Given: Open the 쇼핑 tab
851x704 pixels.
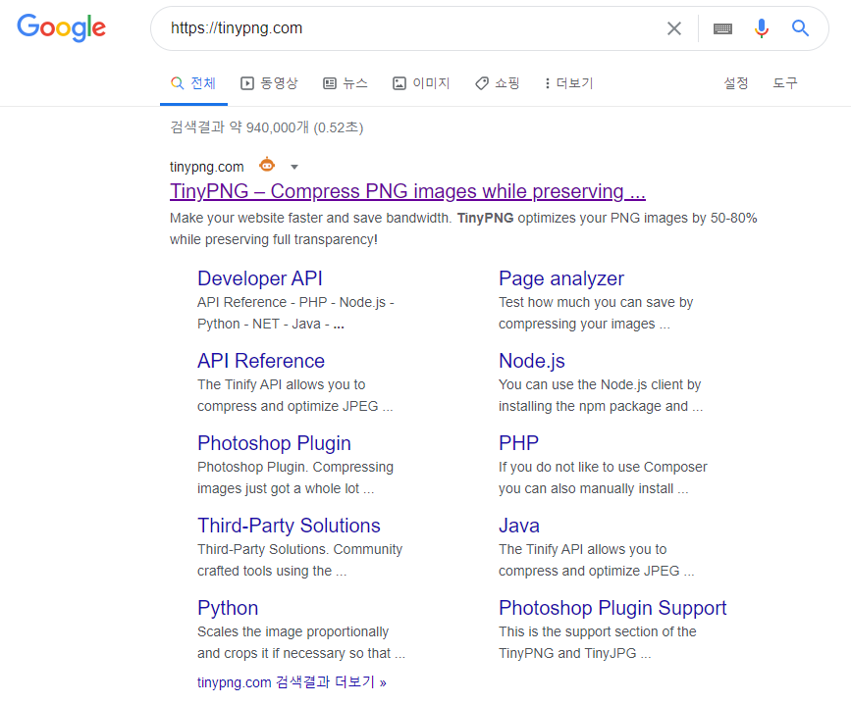Looking at the screenshot, I should coord(497,83).
